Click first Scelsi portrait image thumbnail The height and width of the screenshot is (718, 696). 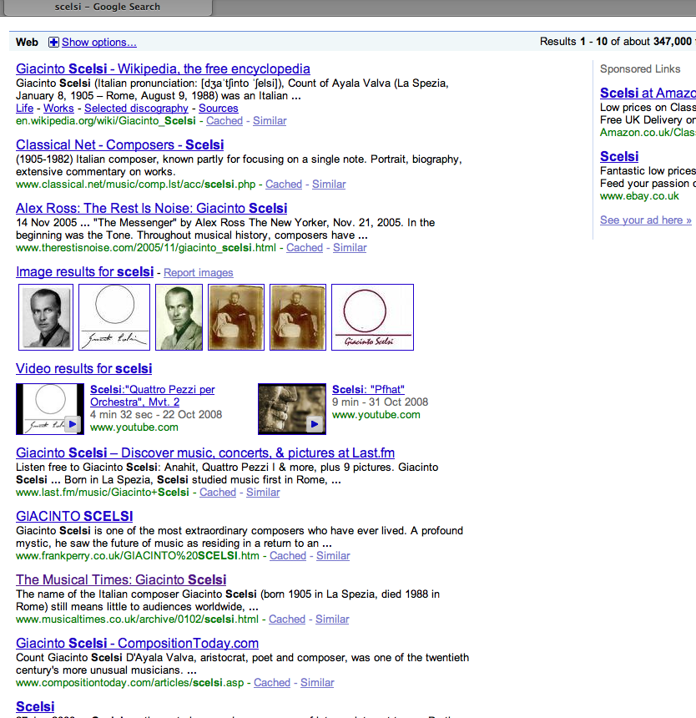[46, 317]
